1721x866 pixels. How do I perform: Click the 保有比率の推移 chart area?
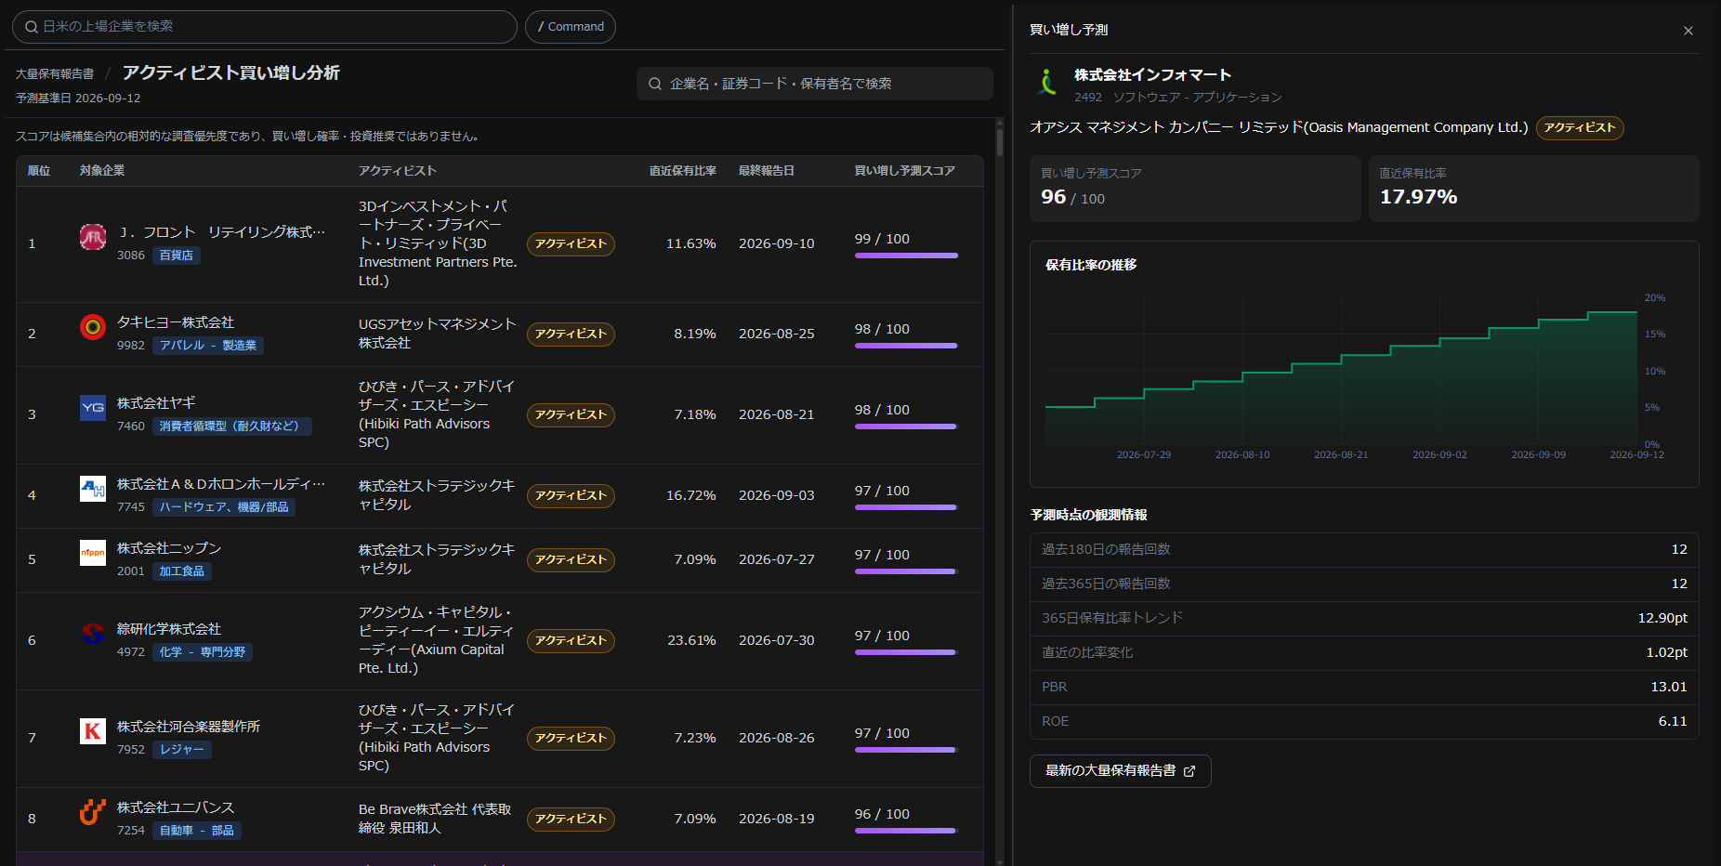(x=1341, y=371)
